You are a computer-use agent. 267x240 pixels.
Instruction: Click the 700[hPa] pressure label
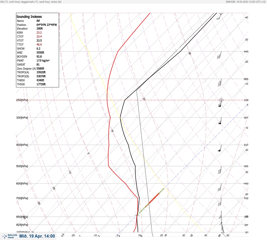(x=22, y=198)
